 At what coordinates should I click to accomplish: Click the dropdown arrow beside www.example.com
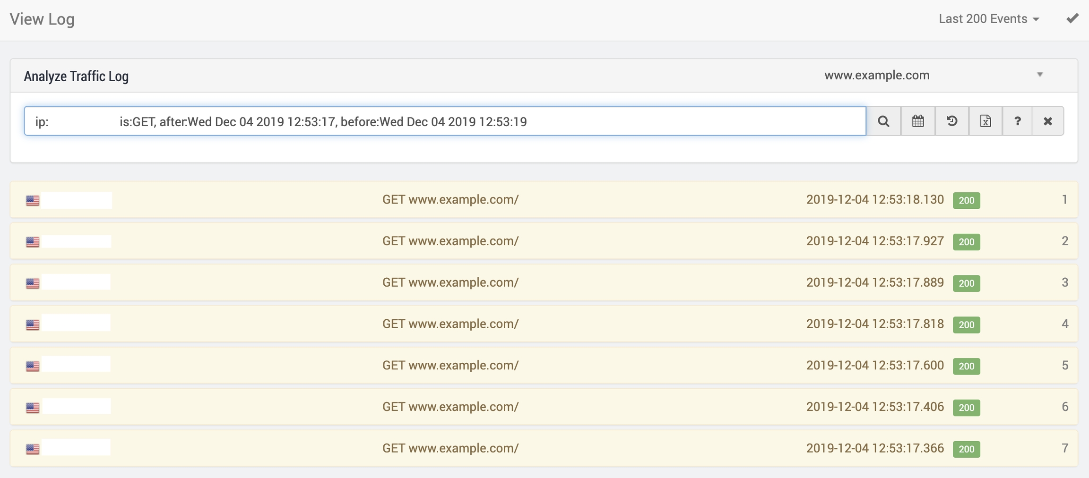coord(1040,75)
